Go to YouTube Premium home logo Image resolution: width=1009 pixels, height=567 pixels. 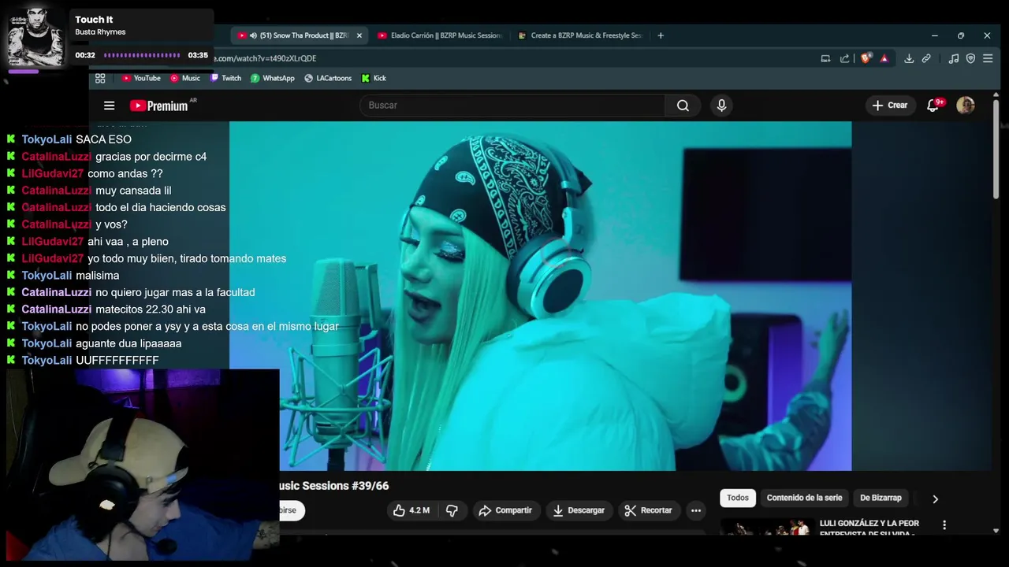pyautogui.click(x=159, y=106)
